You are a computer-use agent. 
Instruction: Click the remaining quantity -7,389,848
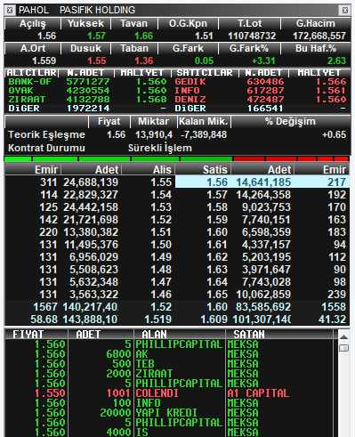pyautogui.click(x=204, y=134)
